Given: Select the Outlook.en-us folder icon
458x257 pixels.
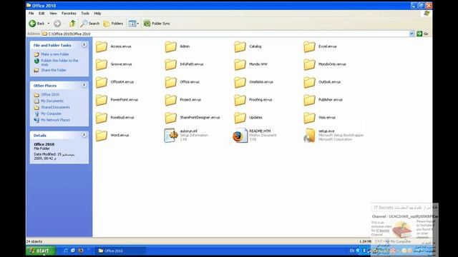Looking at the screenshot, I should click(309, 82).
